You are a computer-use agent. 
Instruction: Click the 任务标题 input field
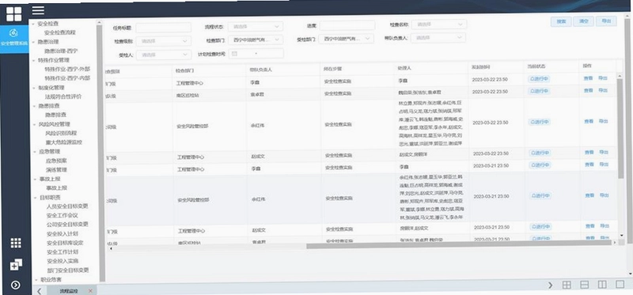[x=163, y=28]
